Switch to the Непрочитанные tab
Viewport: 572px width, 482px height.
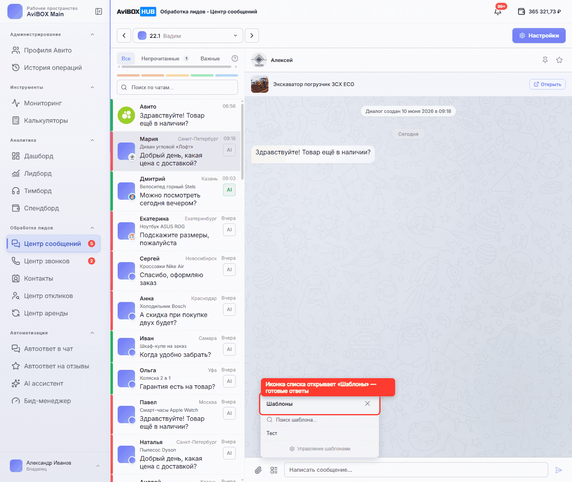pyautogui.click(x=165, y=58)
